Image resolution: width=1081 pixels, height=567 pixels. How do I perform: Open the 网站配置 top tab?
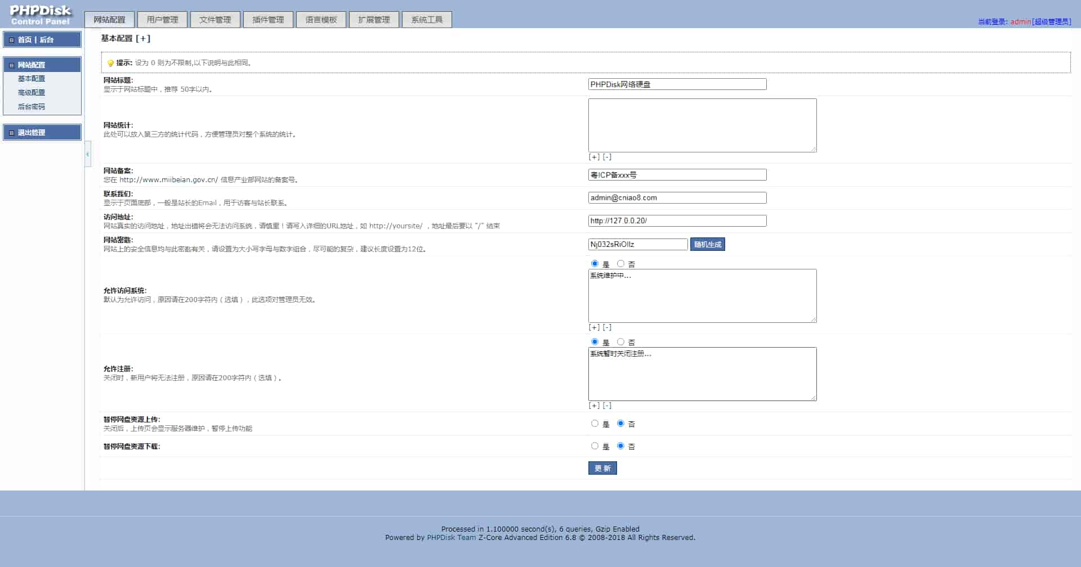(109, 20)
